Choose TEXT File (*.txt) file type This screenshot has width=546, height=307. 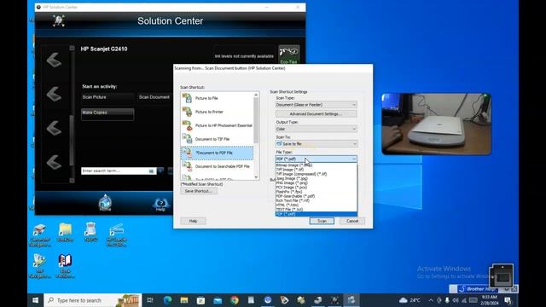[x=317, y=210]
